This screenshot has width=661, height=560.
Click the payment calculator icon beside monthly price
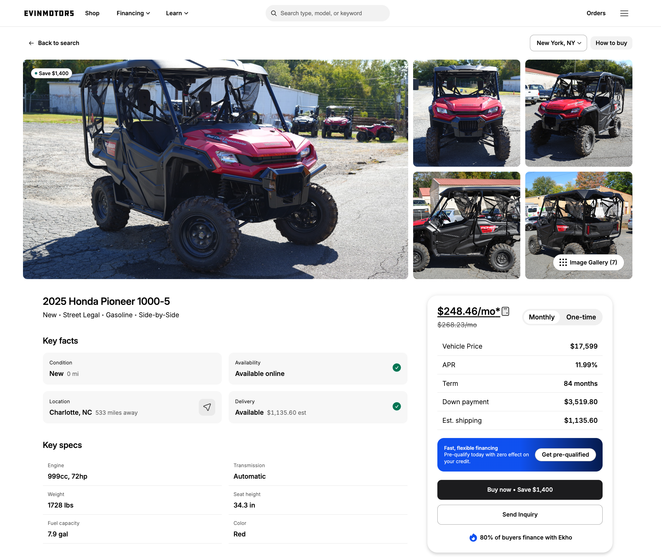[505, 311]
